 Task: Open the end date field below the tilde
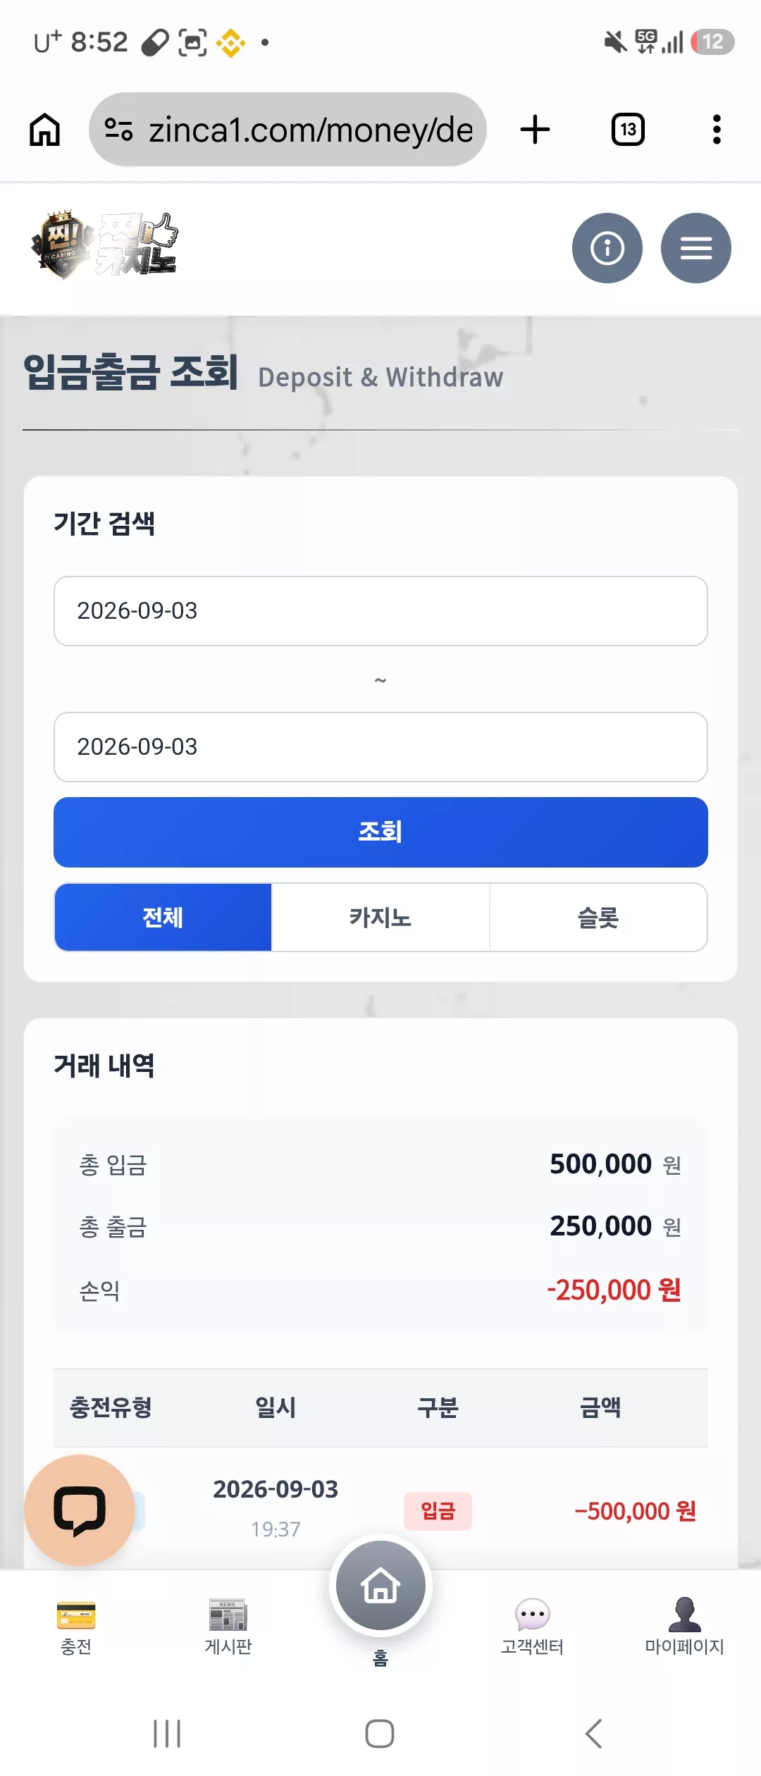click(x=380, y=747)
